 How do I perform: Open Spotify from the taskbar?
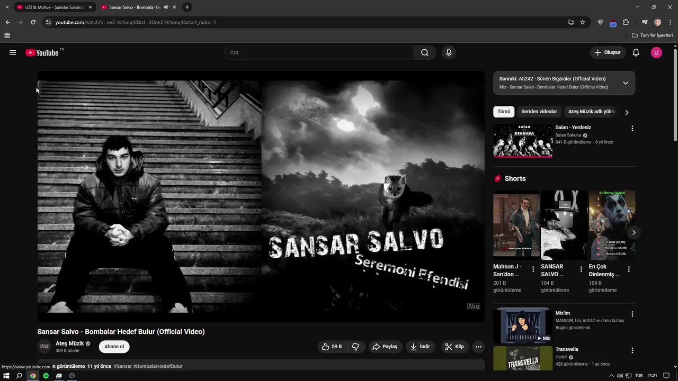(46, 376)
